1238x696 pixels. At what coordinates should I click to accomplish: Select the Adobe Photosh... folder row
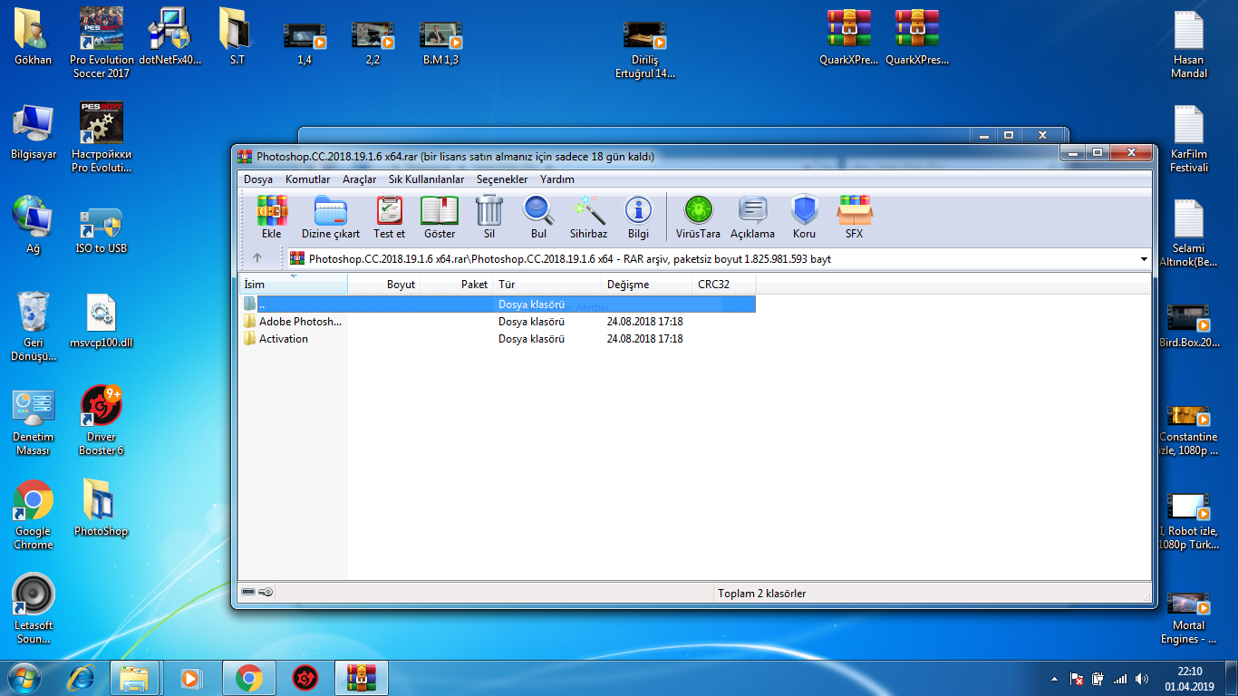click(x=498, y=321)
